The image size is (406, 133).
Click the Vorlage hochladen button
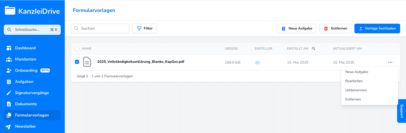(x=377, y=28)
